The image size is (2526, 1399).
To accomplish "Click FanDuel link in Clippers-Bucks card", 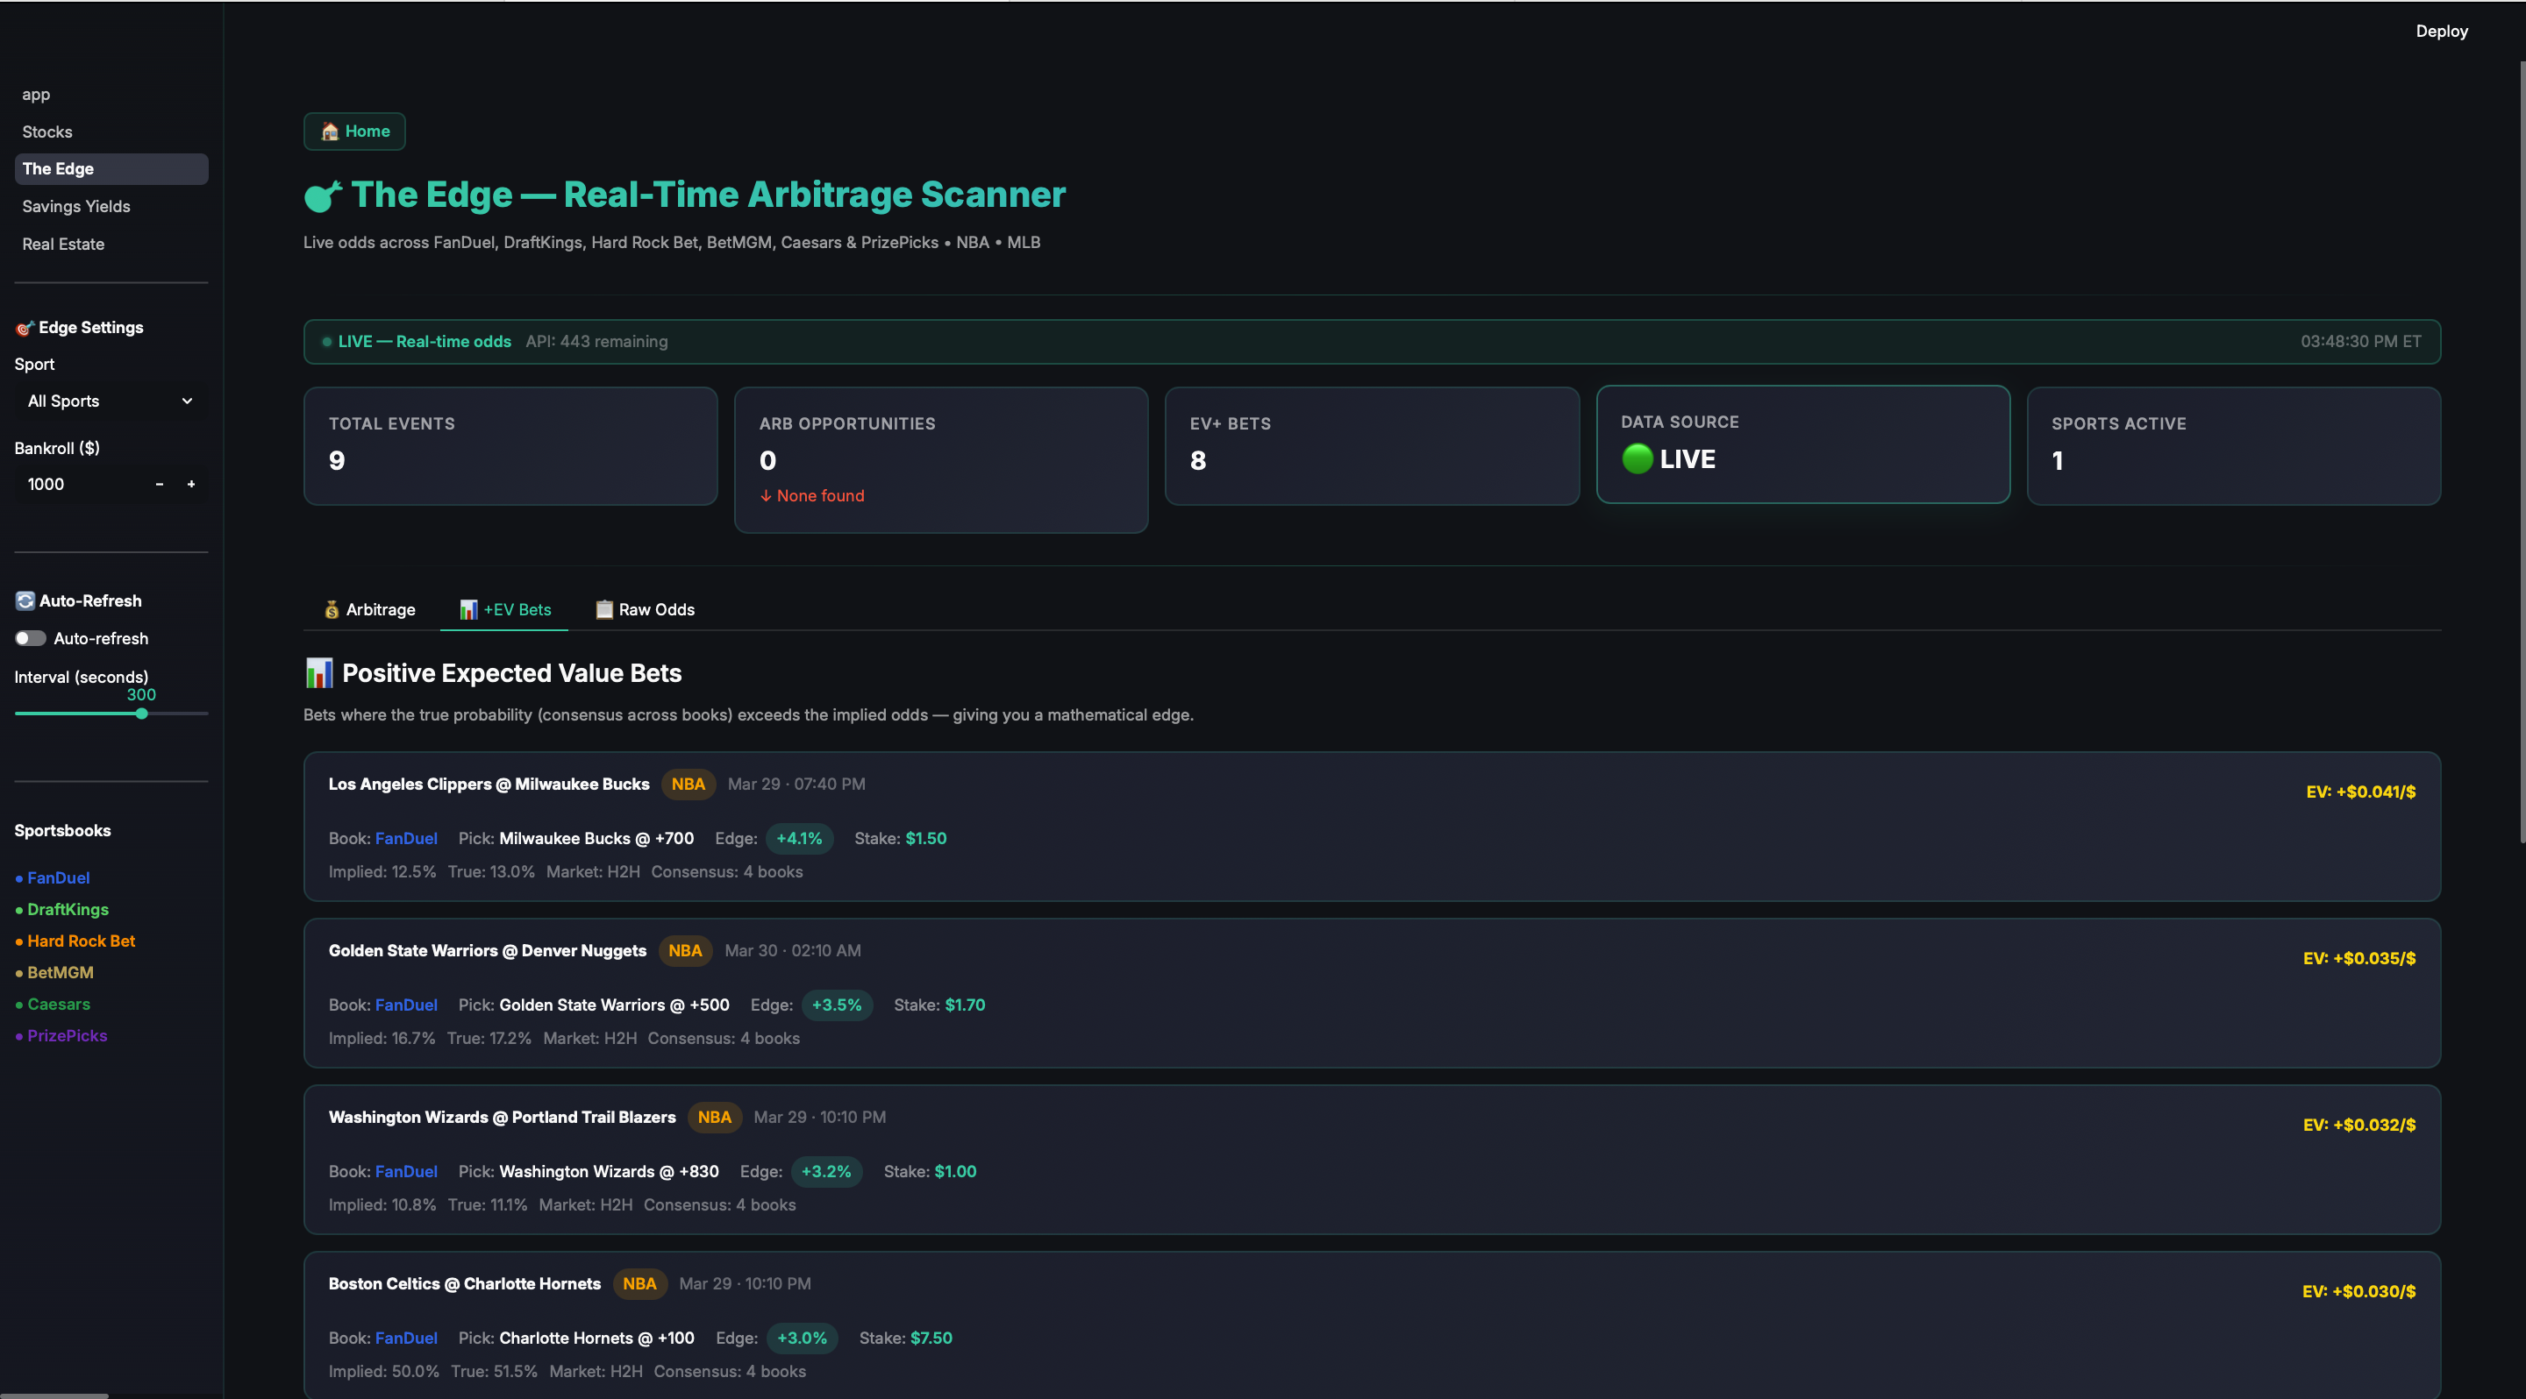I will (406, 839).
